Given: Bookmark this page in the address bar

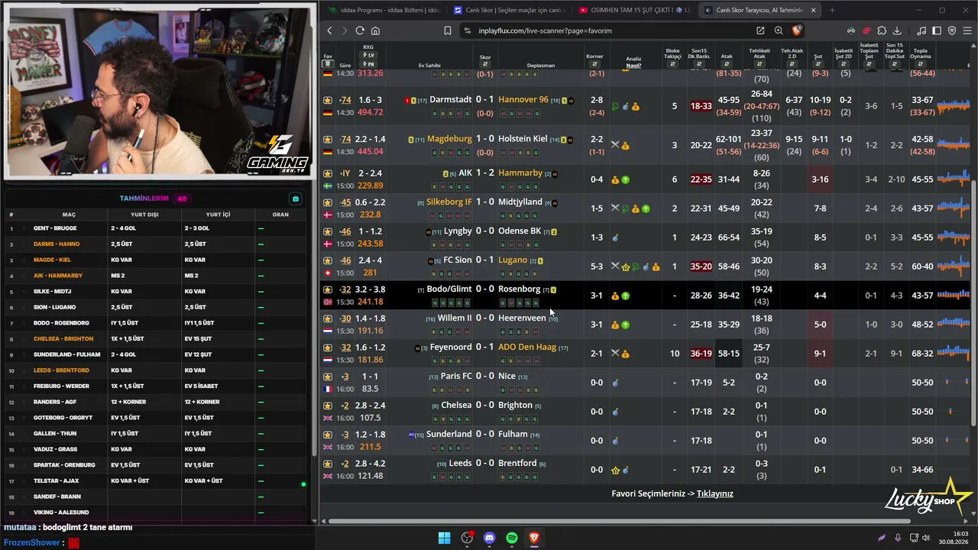Looking at the screenshot, I should (x=448, y=31).
